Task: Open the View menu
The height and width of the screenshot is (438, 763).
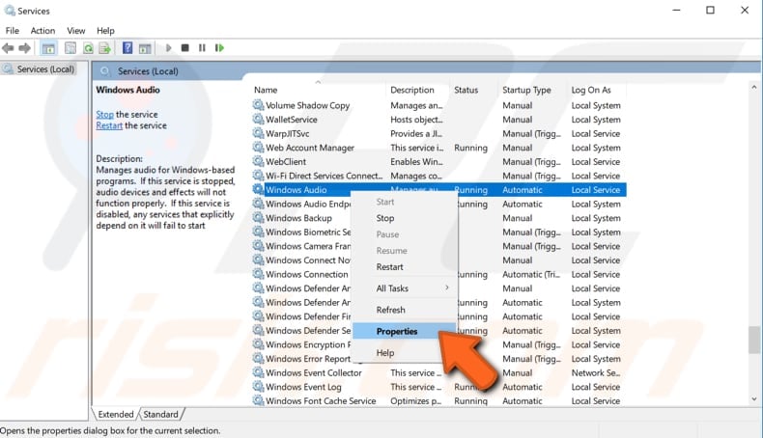Action: click(76, 31)
